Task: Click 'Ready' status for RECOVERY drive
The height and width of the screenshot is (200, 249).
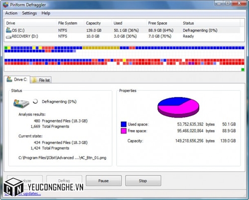Action: (x=188, y=36)
